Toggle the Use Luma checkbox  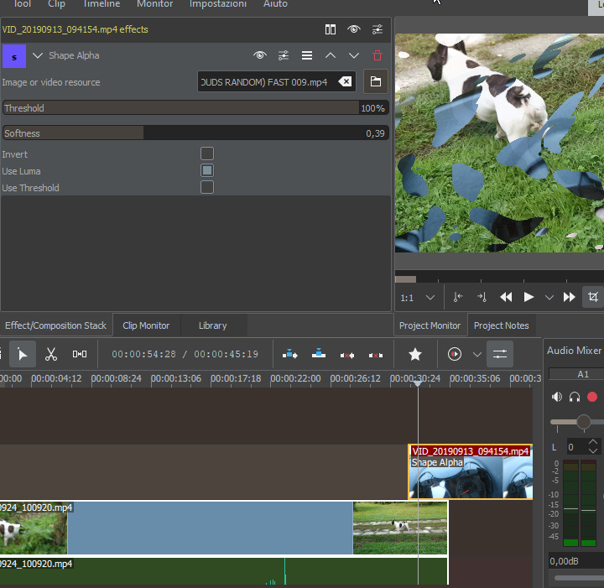click(207, 170)
